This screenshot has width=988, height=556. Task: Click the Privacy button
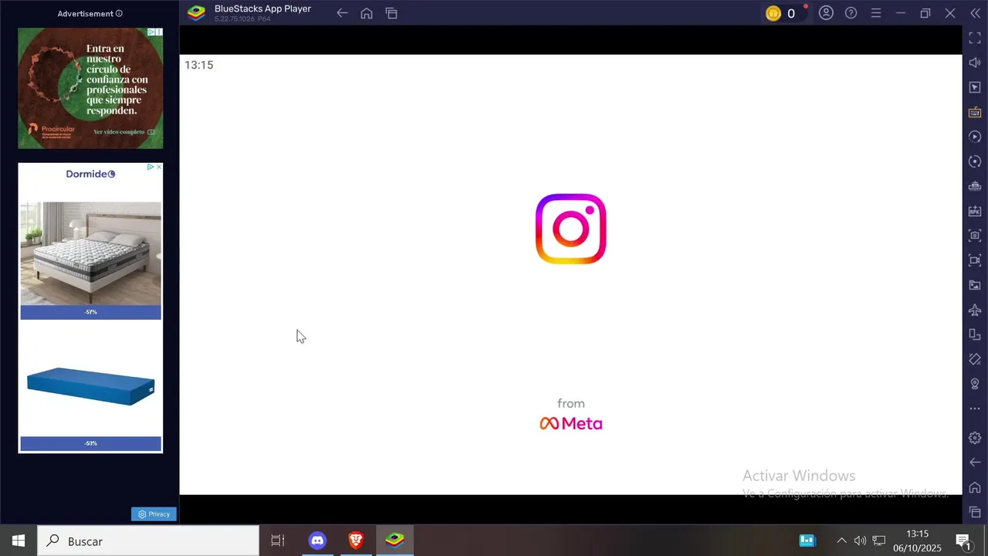coord(154,514)
